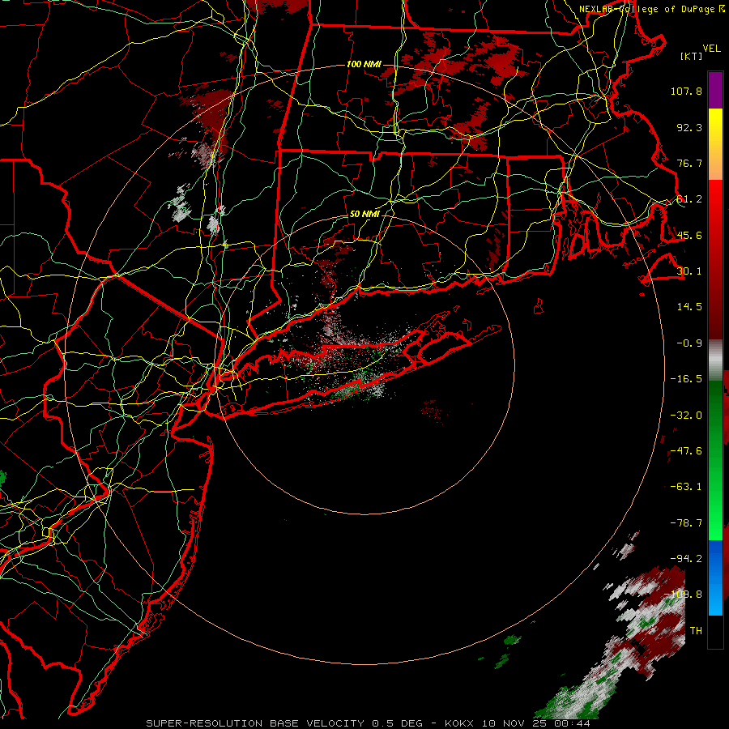This screenshot has height=729, width=729.
Task: Click the NEXLAB-College of DuPage title text
Action: tap(646, 9)
